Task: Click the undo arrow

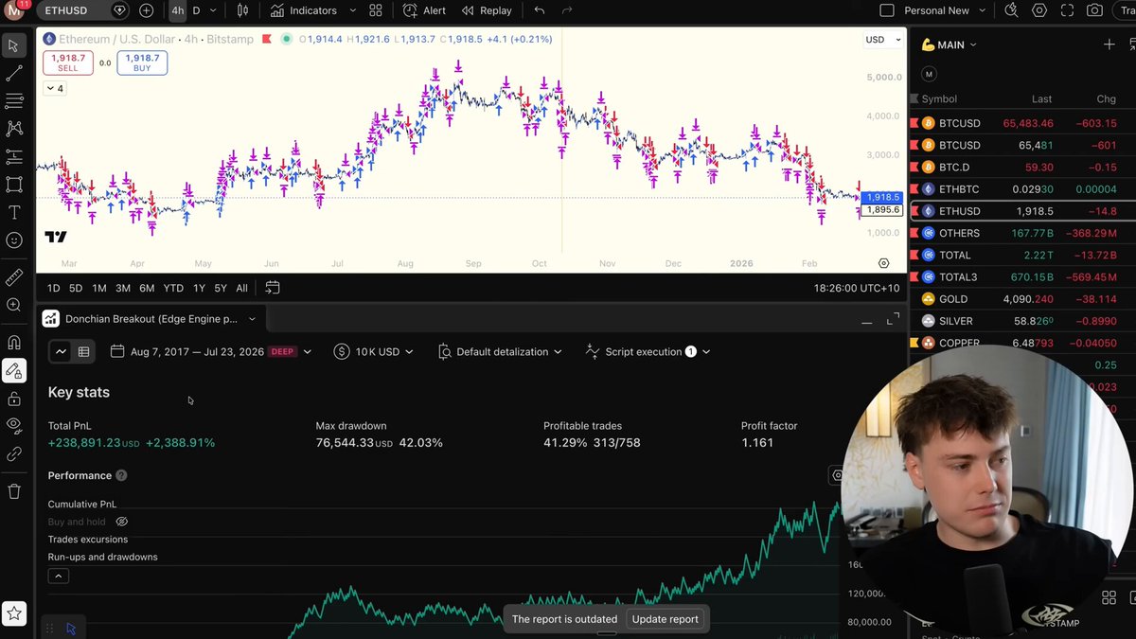Action: click(x=539, y=10)
